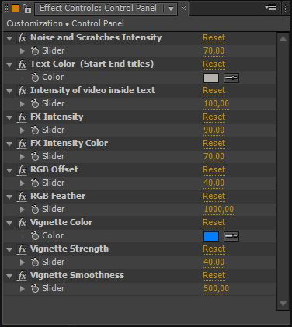The image size is (292, 327).
Task: Collapse the Vignette Color effect group
Action: click(9, 224)
